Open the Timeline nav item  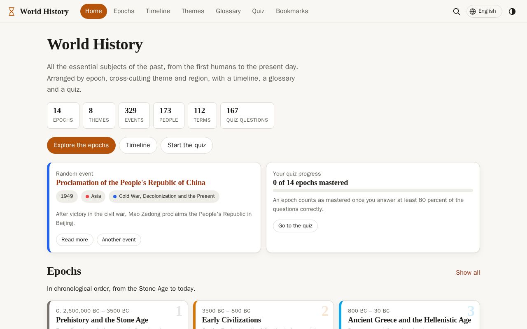[158, 11]
